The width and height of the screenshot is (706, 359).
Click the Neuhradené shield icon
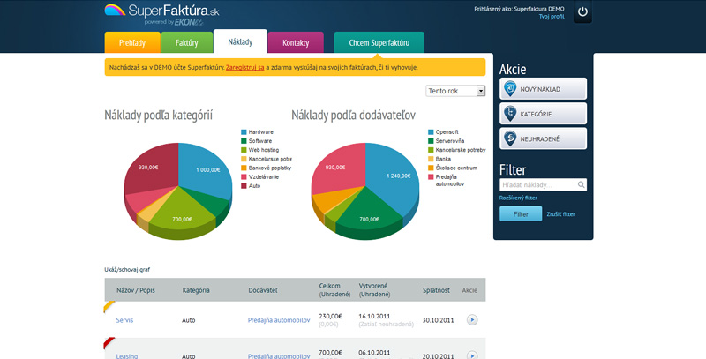pos(510,138)
